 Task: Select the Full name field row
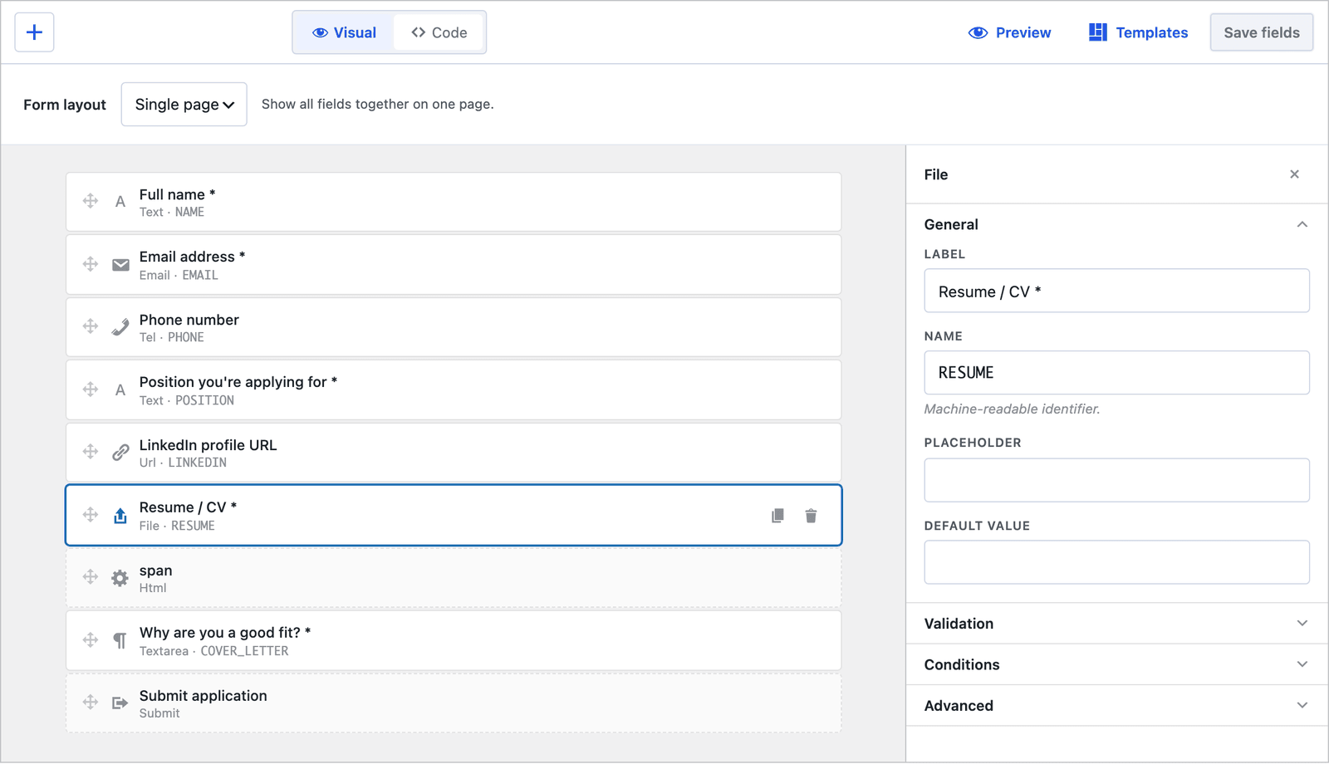(x=454, y=202)
